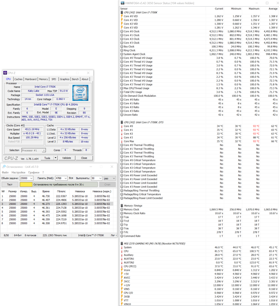Open the Файл menu in LinX
Image resolution: width=279 pixels, height=306 pixels.
coord(5,172)
